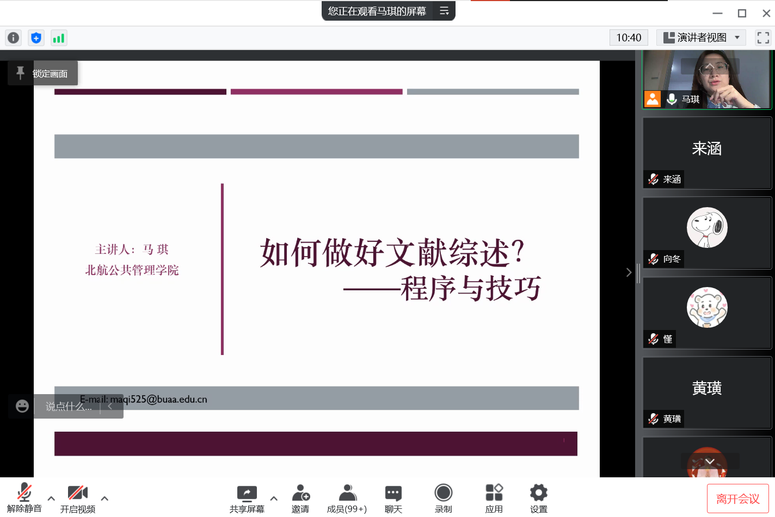Open the meeting info icon
This screenshot has width=775, height=517.
(x=13, y=38)
